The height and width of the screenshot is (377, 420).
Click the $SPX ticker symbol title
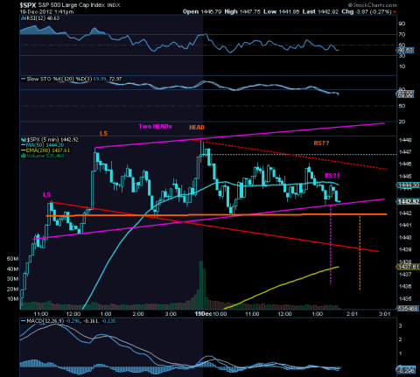point(28,5)
